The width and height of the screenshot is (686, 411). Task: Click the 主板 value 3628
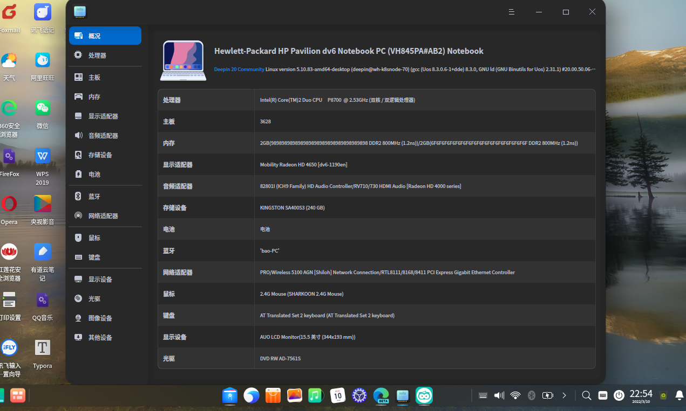coord(266,121)
